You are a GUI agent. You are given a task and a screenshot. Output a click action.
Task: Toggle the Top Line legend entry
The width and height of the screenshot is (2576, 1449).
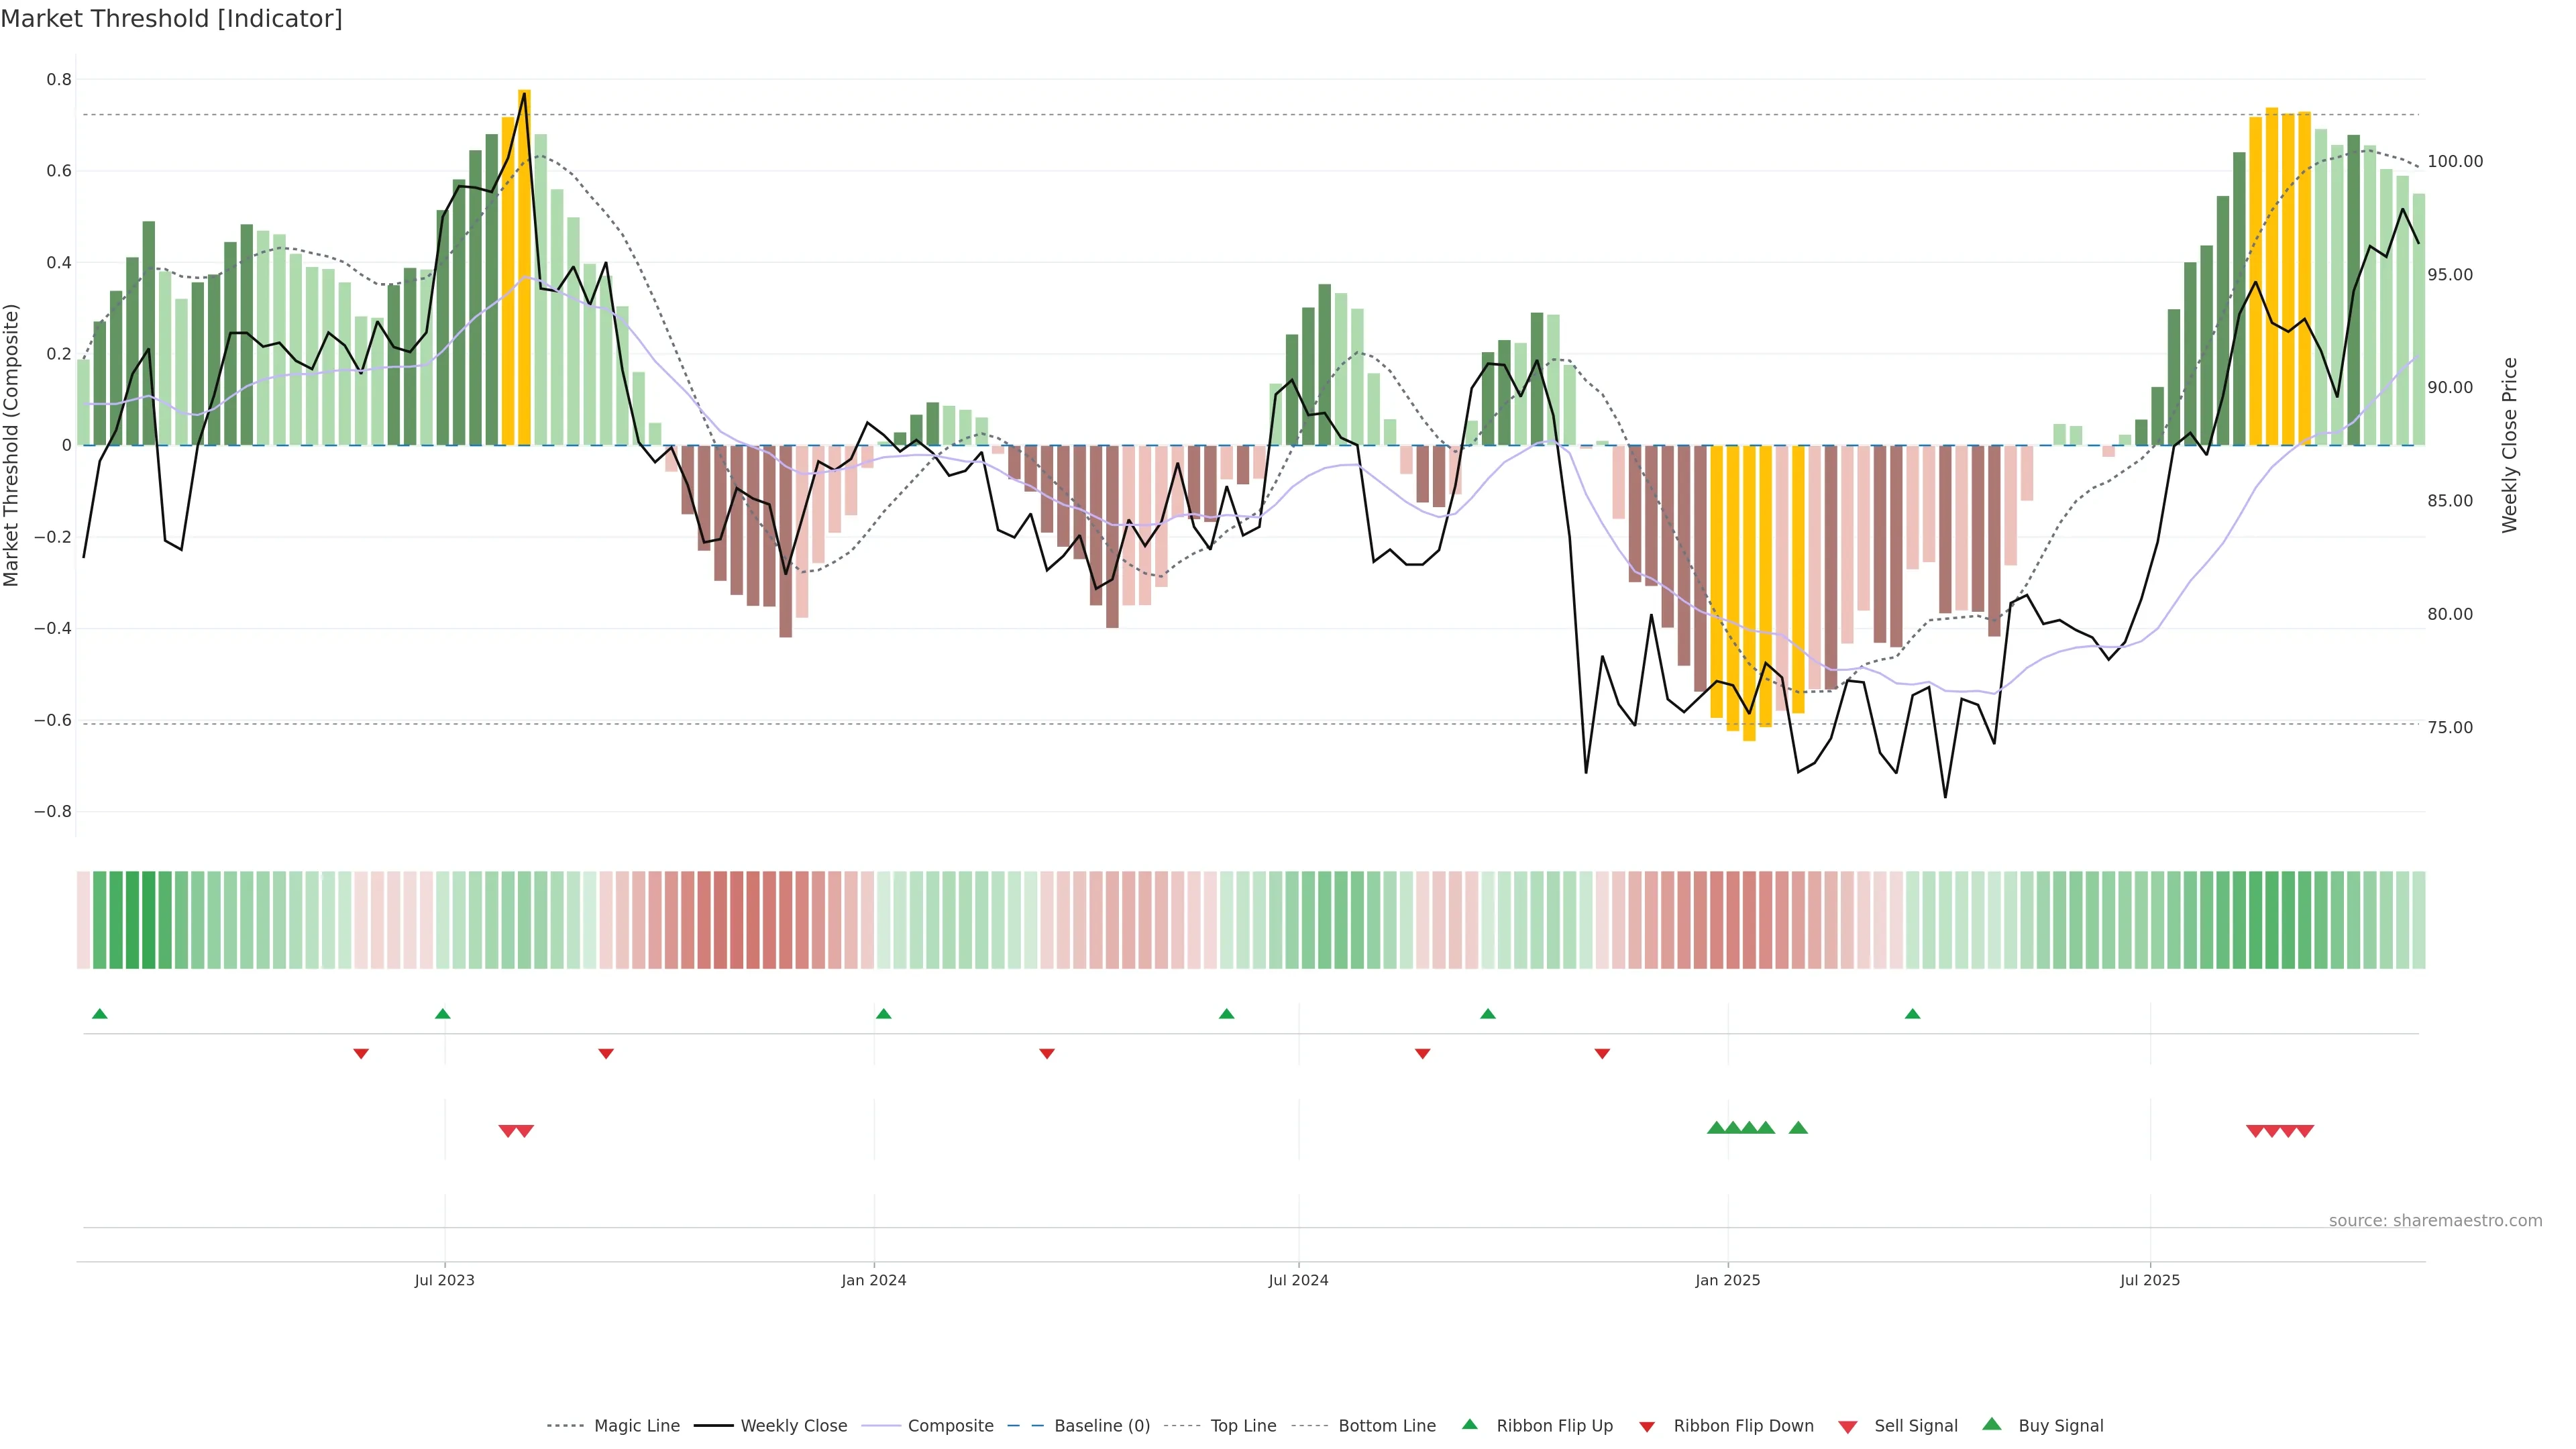click(1243, 1426)
